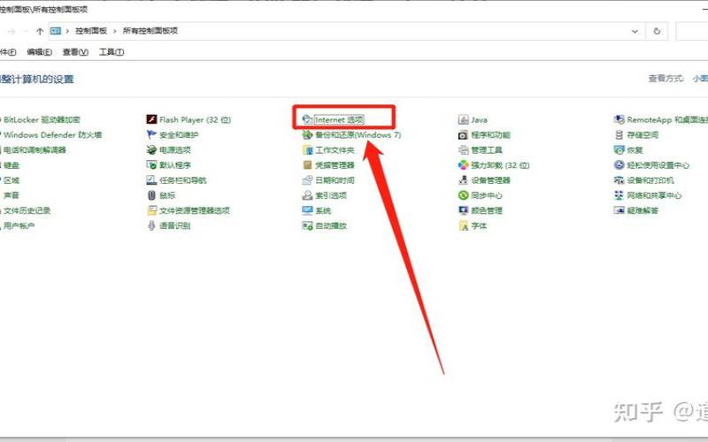Screen dimensions: 708x442
Task: Open 备份和还原(Windows 7) link
Action: (x=358, y=135)
